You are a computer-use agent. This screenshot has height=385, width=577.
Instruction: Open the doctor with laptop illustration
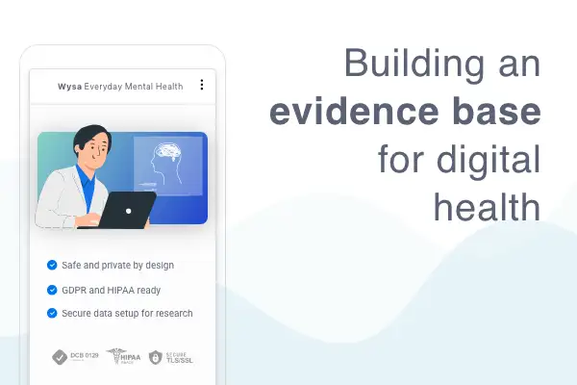click(121, 177)
